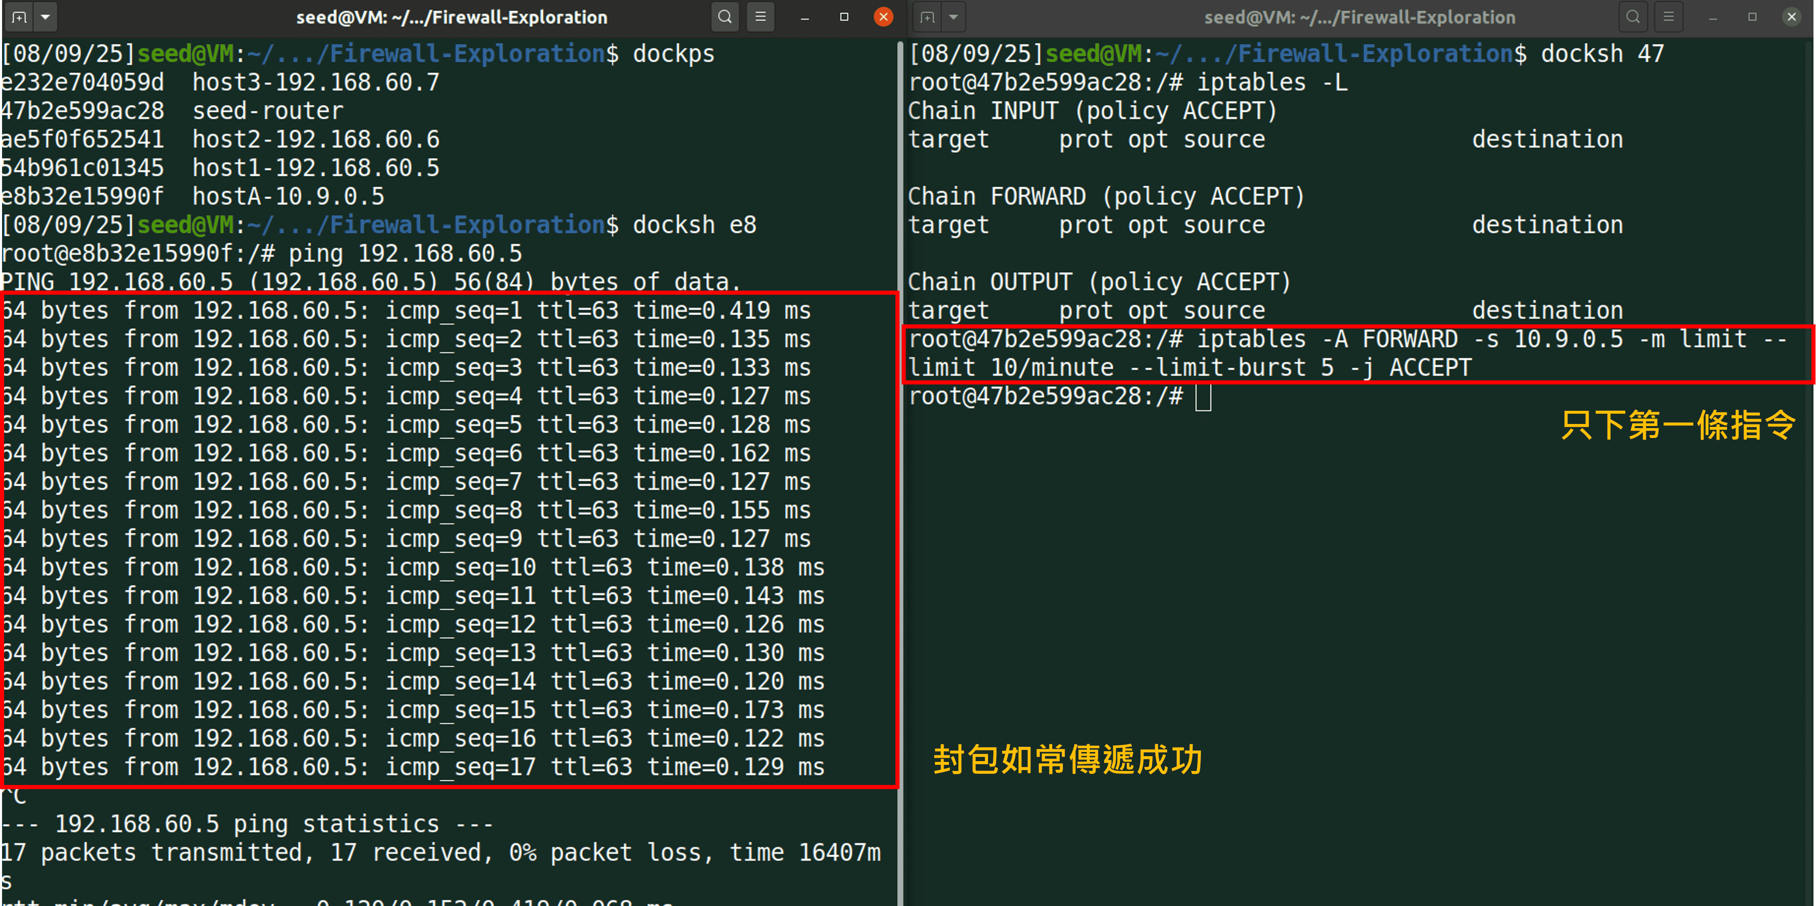Maximize the right terminal window
1818x906 pixels.
[x=1753, y=17]
